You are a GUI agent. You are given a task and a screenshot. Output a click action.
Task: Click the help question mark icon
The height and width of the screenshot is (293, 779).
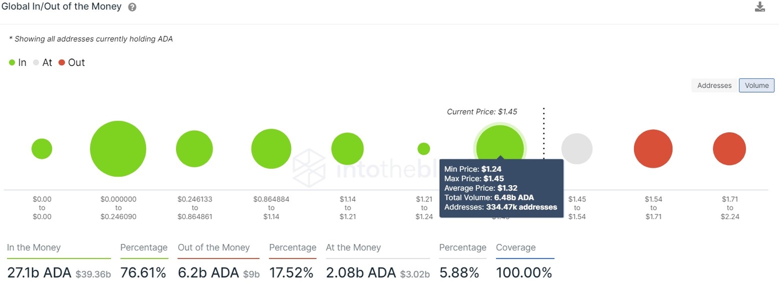click(132, 8)
